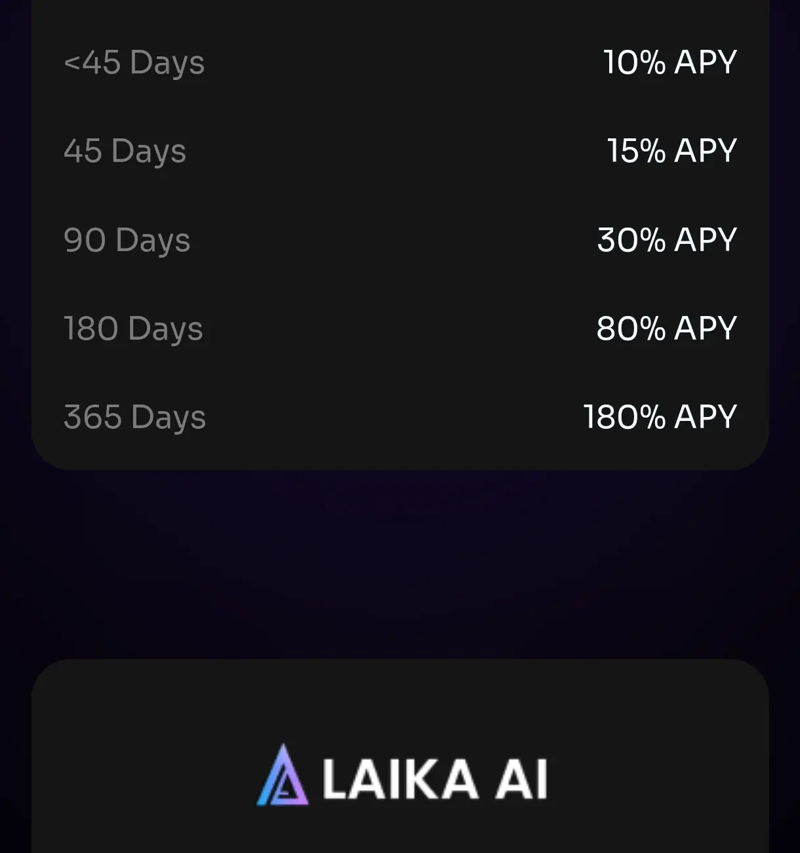Image resolution: width=800 pixels, height=853 pixels.
Task: Click the 80% APY value
Action: [x=667, y=328]
